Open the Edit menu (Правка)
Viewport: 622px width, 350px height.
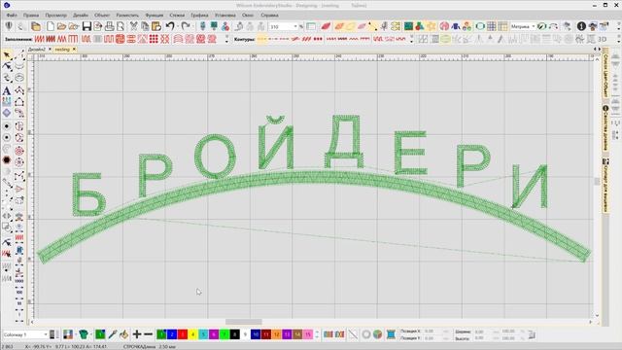click(31, 16)
